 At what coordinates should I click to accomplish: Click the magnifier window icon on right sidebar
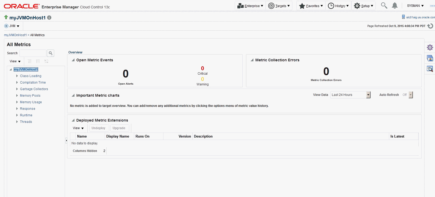(430, 69)
